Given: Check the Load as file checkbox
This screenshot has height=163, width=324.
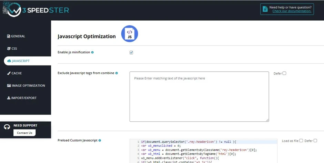Looking at the screenshot, I should [x=301, y=141].
